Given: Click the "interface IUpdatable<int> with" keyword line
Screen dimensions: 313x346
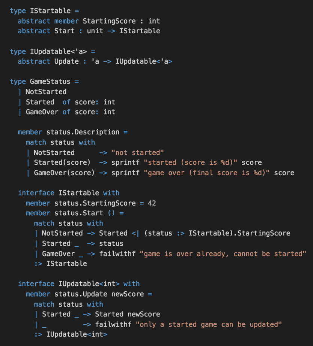Looking at the screenshot, I should (78, 284).
